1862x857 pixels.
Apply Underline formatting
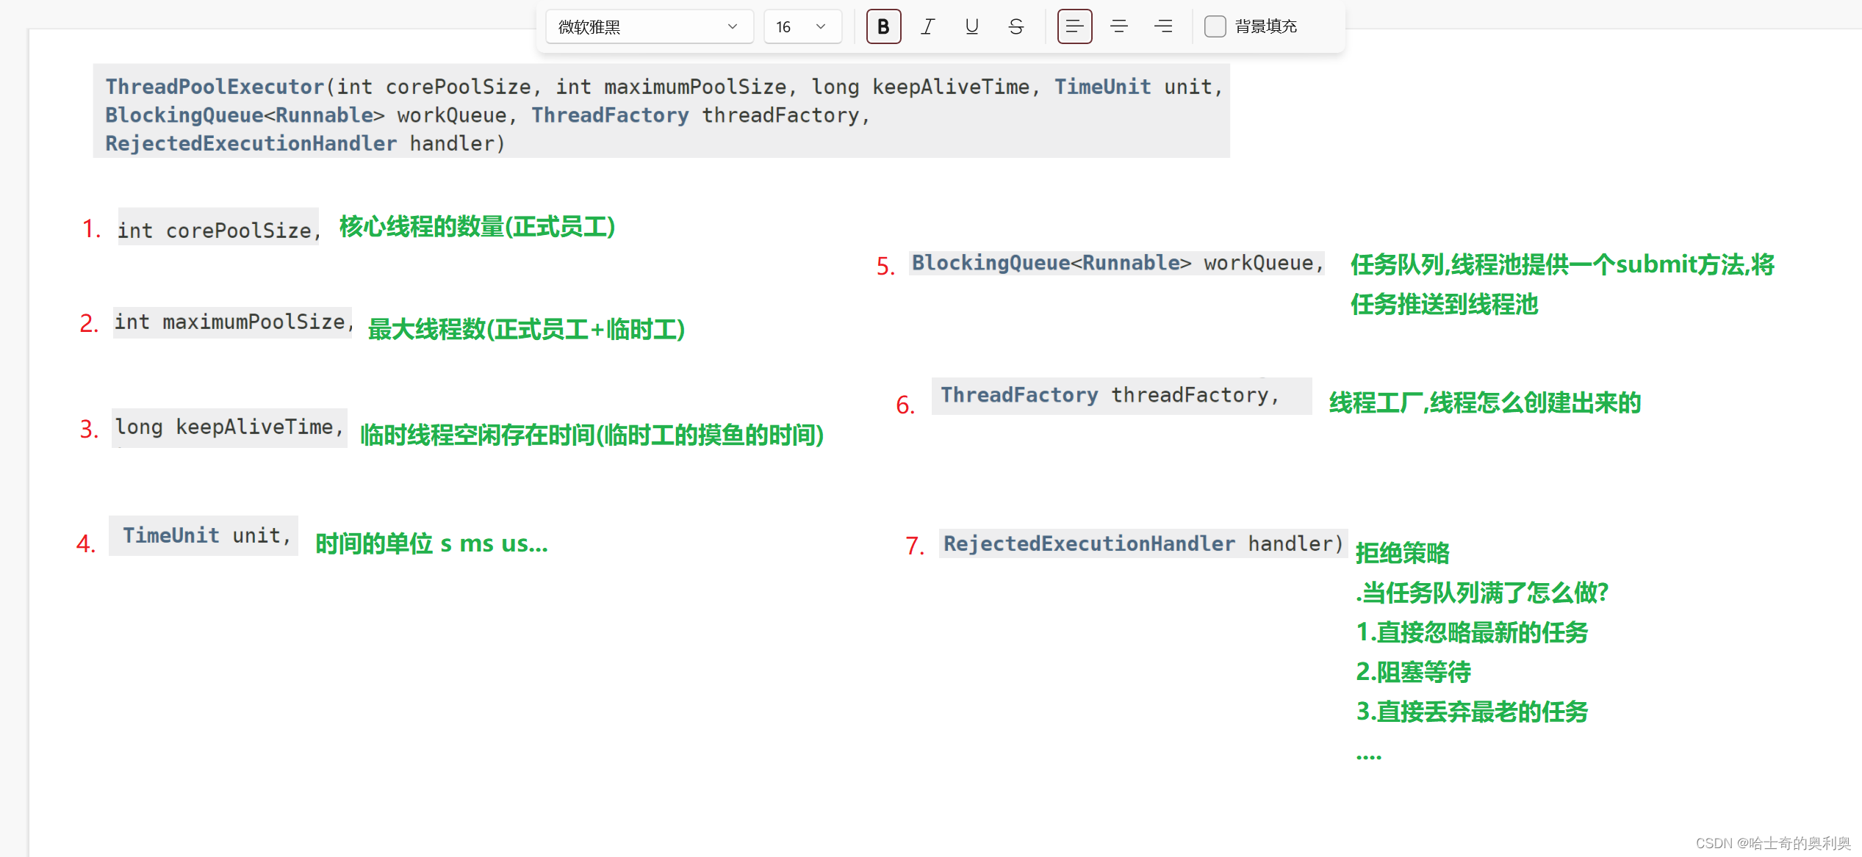click(971, 27)
